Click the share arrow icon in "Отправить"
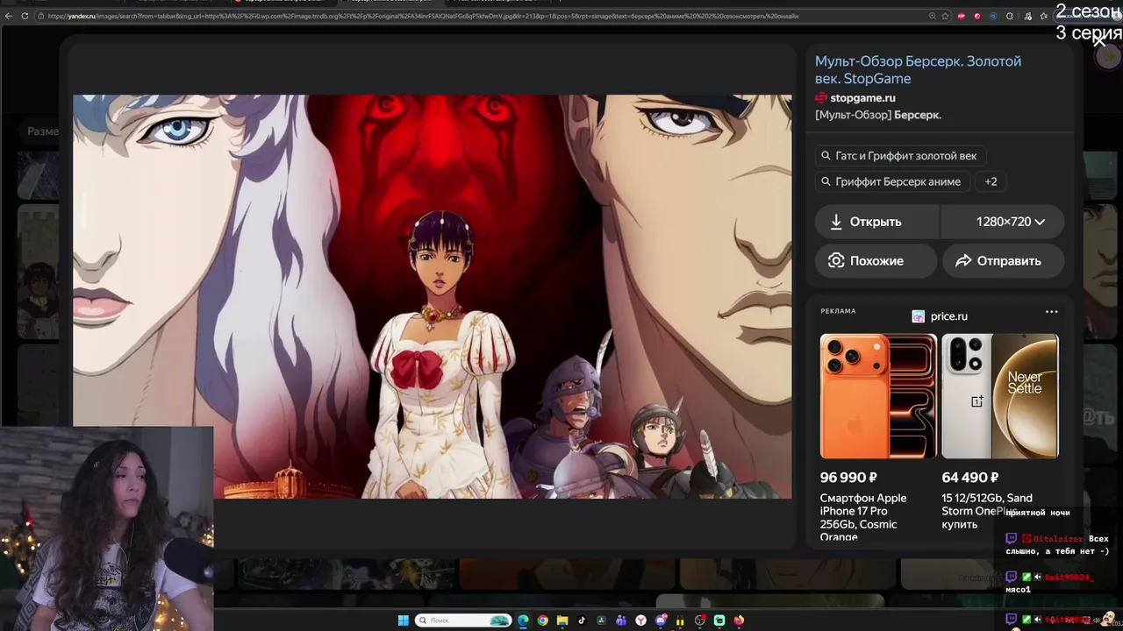Screen dimensions: 1123x631 (963, 260)
